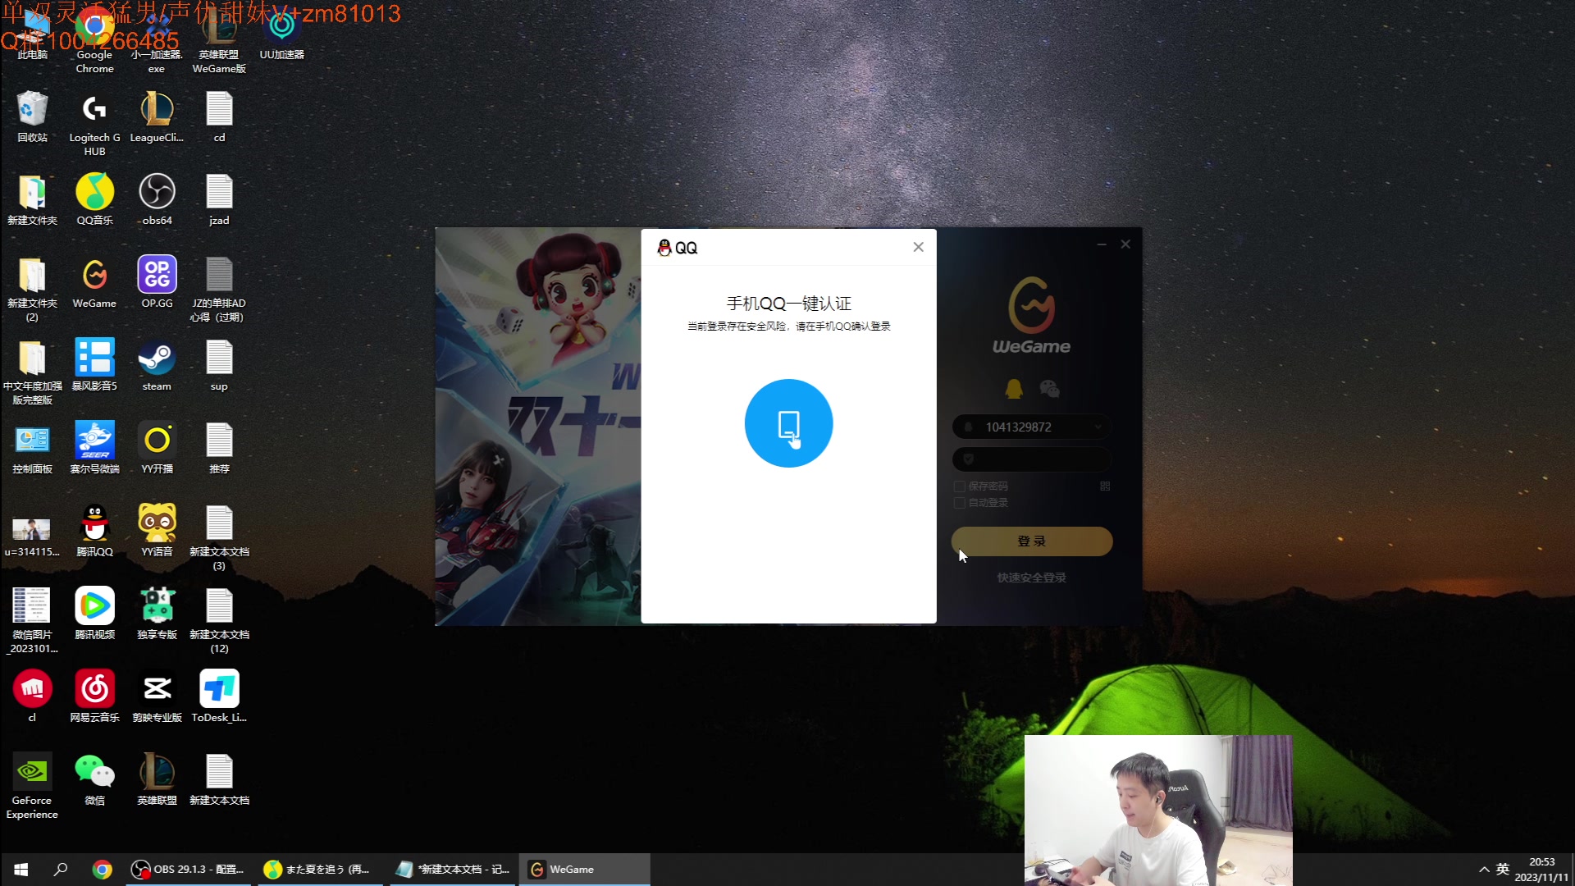The height and width of the screenshot is (886, 1575).
Task: Click the WeGame password input field
Action: tap(1031, 459)
